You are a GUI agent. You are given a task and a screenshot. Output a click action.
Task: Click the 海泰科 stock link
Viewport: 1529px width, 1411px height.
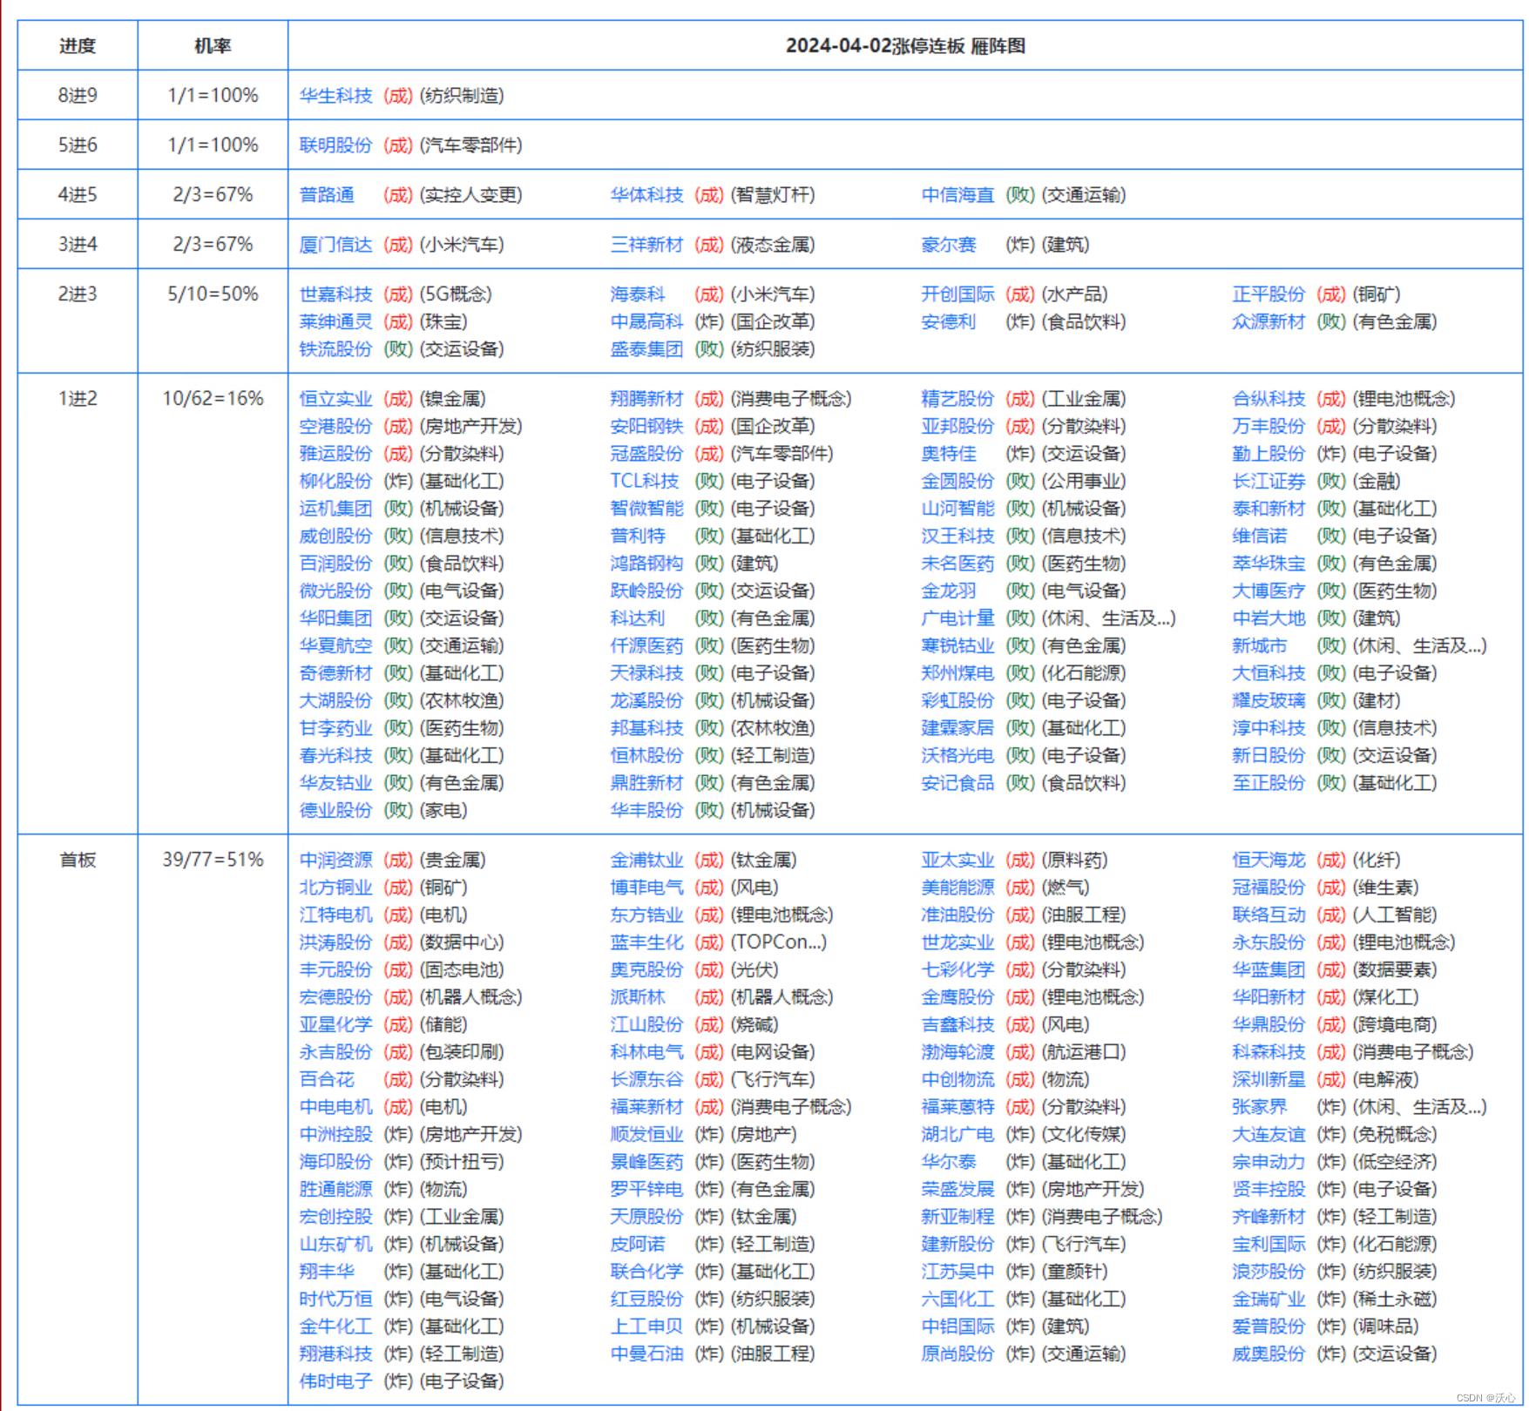[x=638, y=294]
